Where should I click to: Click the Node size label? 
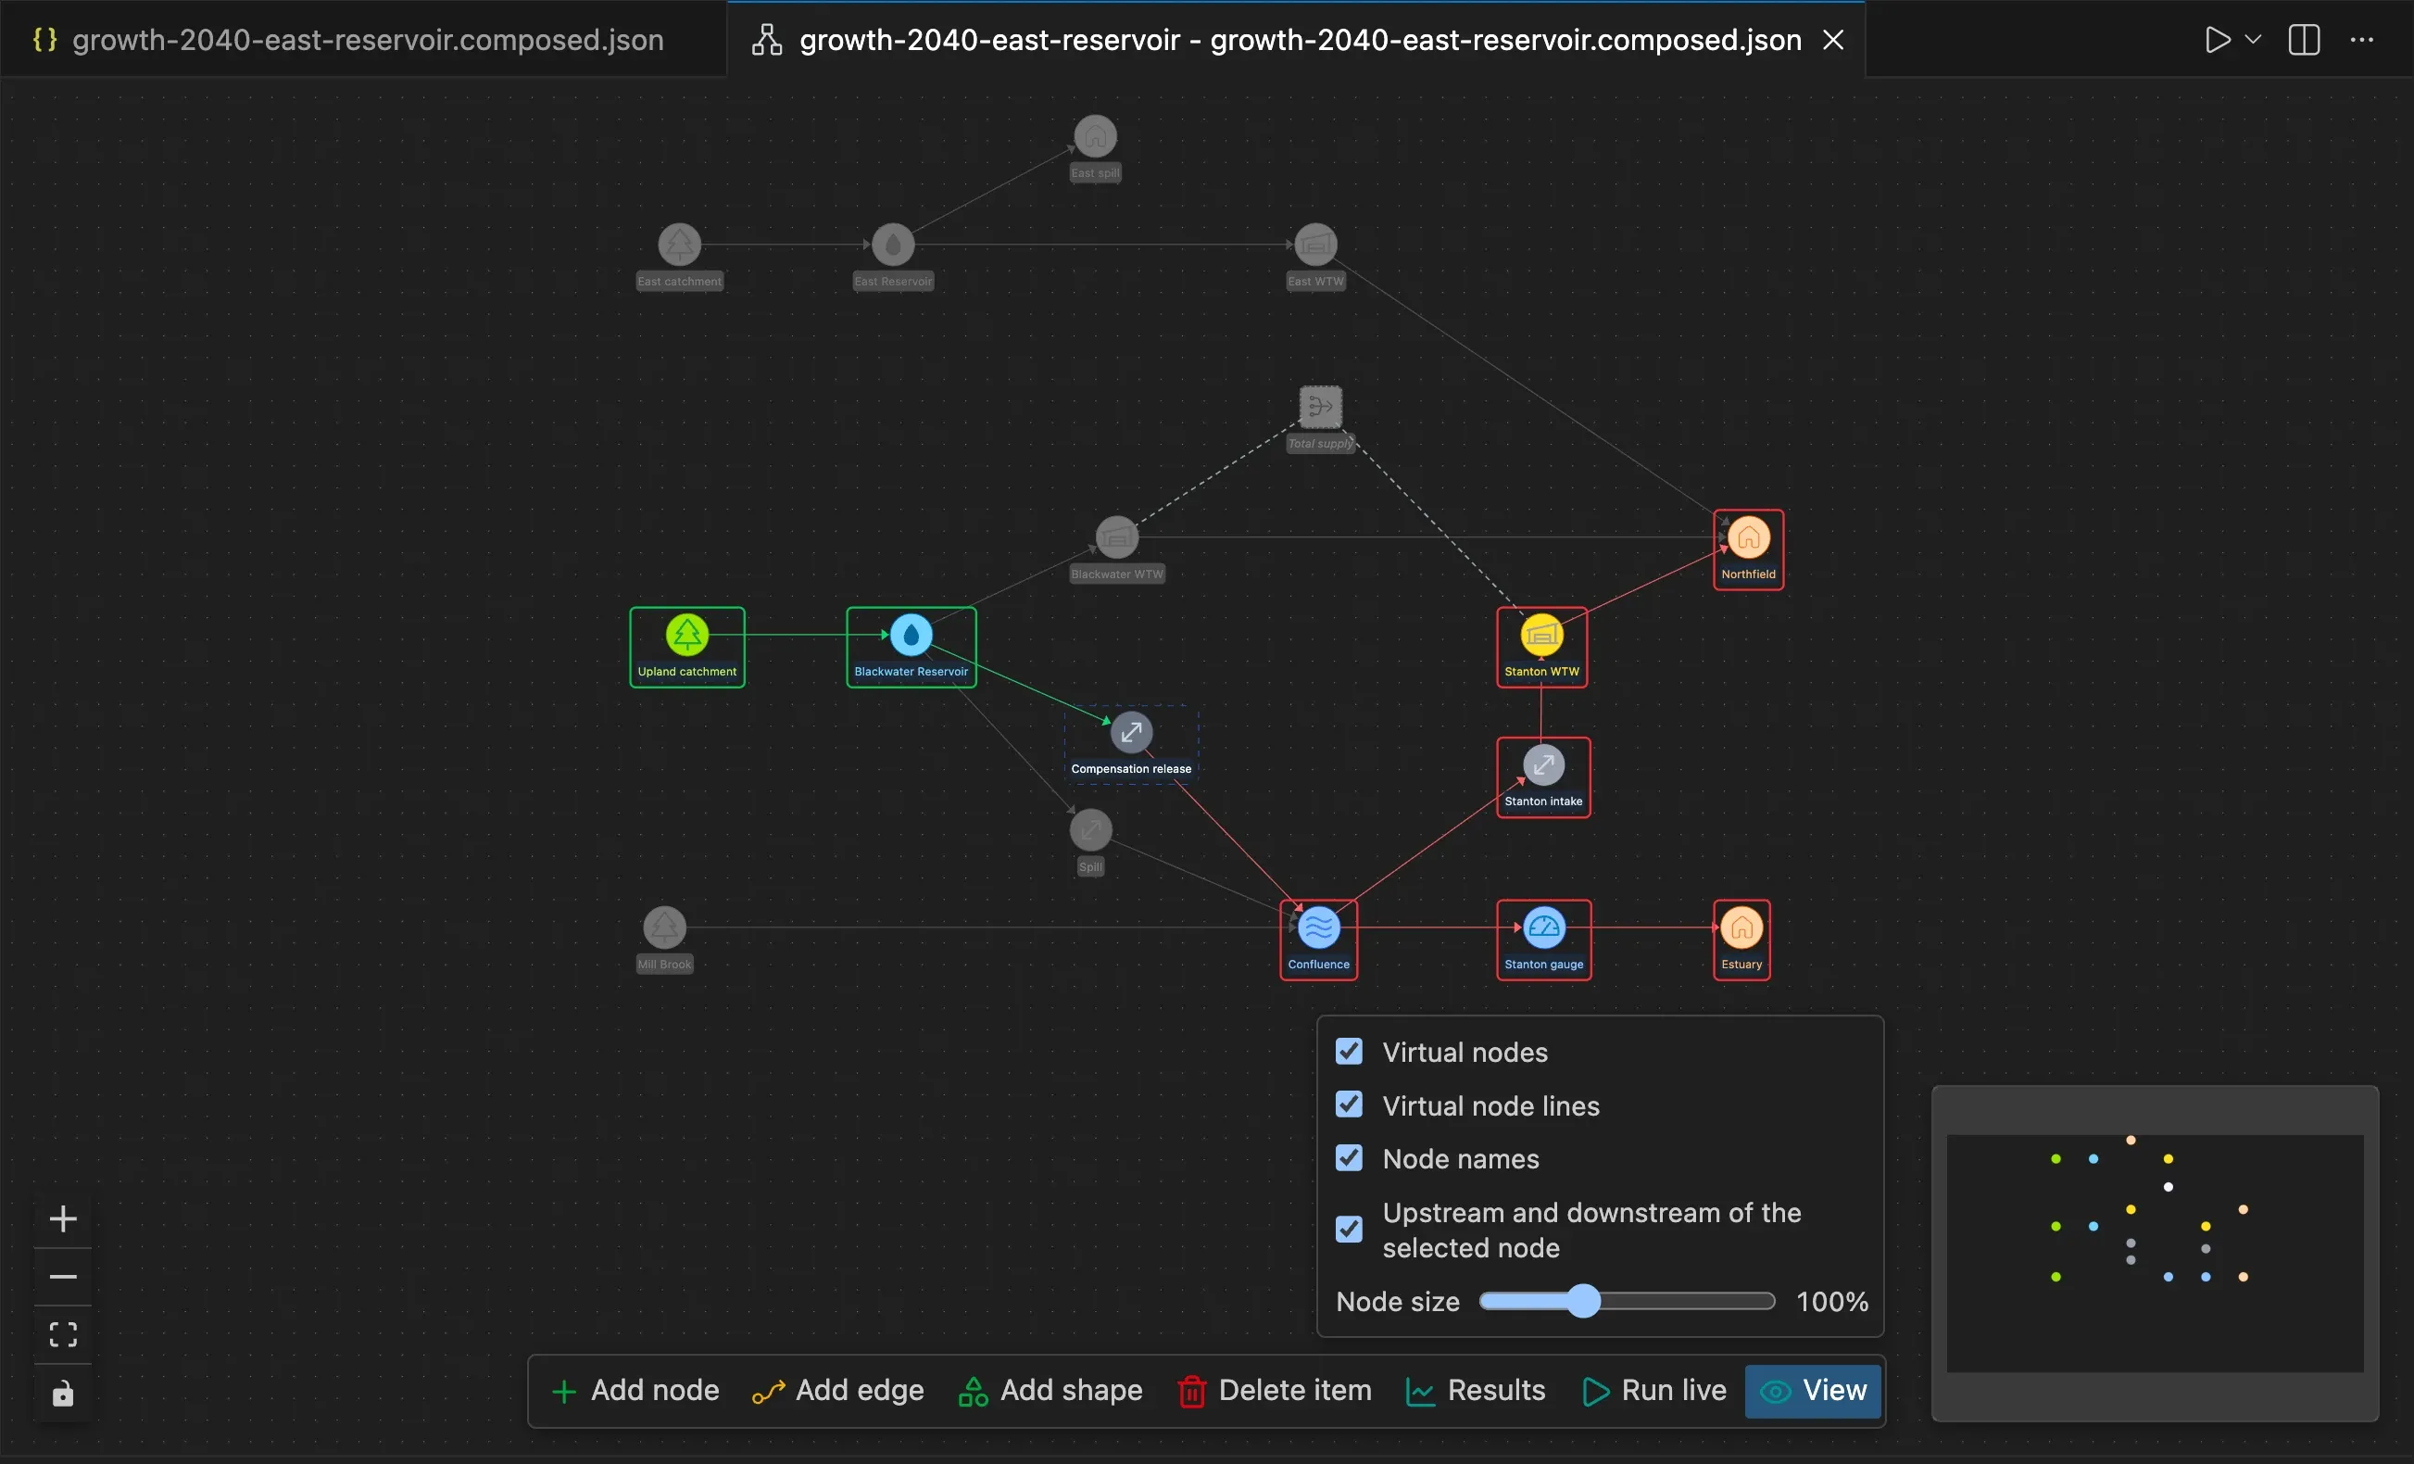coord(1398,1301)
